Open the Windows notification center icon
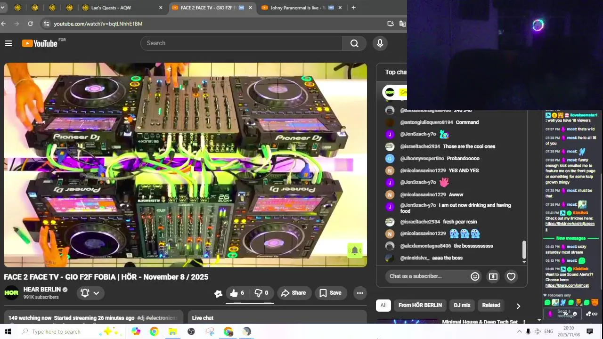 [x=589, y=331]
